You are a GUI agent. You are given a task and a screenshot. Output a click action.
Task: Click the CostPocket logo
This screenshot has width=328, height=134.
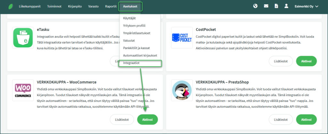coord(182,38)
